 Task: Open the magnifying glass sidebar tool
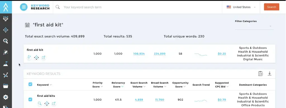pos(6,41)
